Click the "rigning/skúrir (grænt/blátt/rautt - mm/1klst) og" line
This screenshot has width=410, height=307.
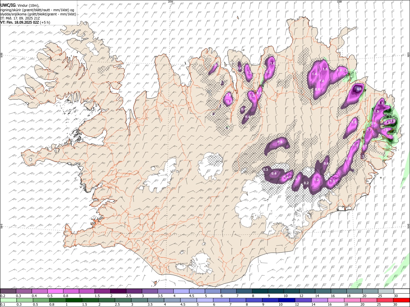[37, 10]
